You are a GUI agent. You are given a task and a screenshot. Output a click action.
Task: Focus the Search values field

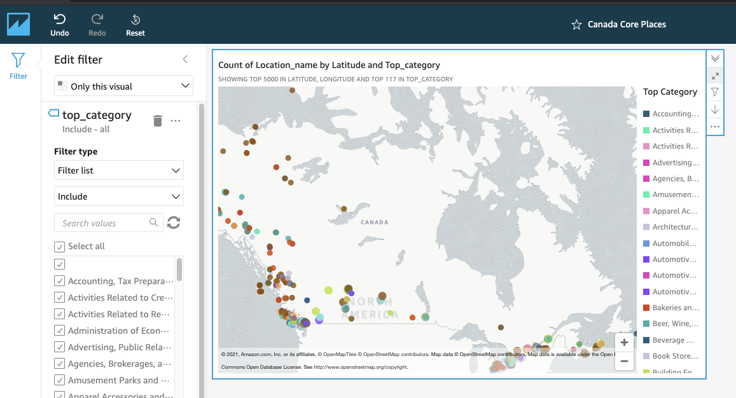[x=109, y=223]
